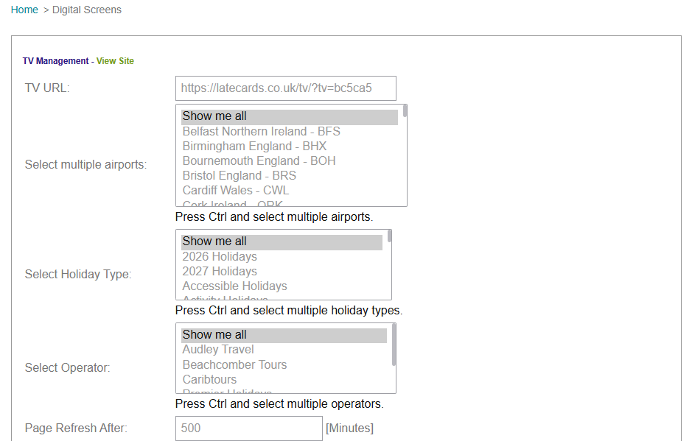Select Show me all in airports list
The image size is (692, 441).
[214, 116]
